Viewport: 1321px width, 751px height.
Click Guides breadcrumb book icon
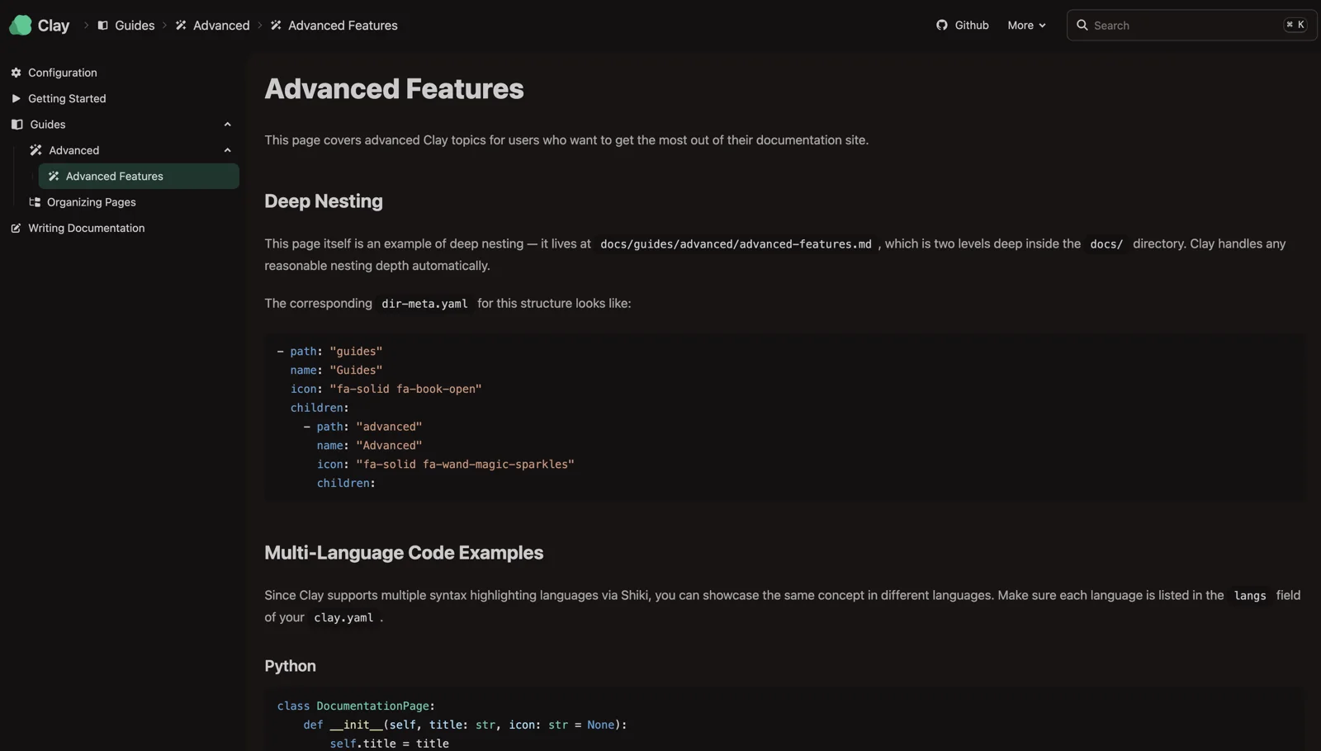coord(103,26)
